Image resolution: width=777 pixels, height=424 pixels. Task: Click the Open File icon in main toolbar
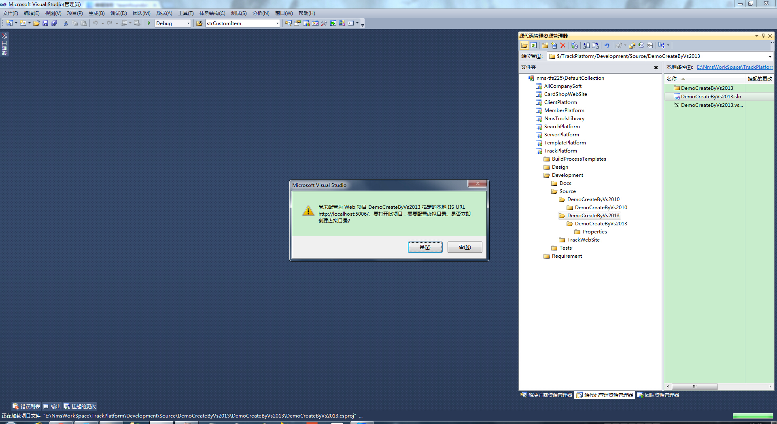[36, 23]
